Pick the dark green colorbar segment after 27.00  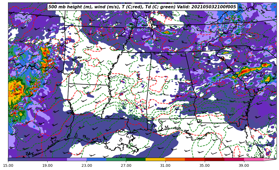[x=136, y=159]
